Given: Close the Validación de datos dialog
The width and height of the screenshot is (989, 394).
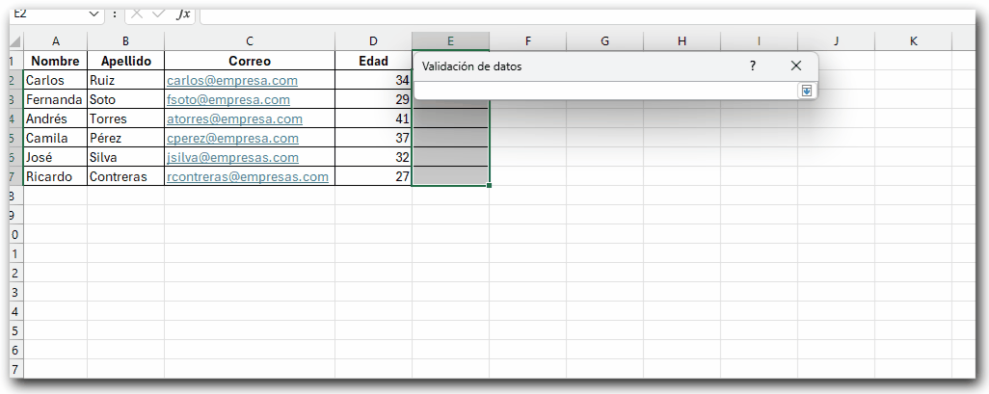Looking at the screenshot, I should (796, 66).
